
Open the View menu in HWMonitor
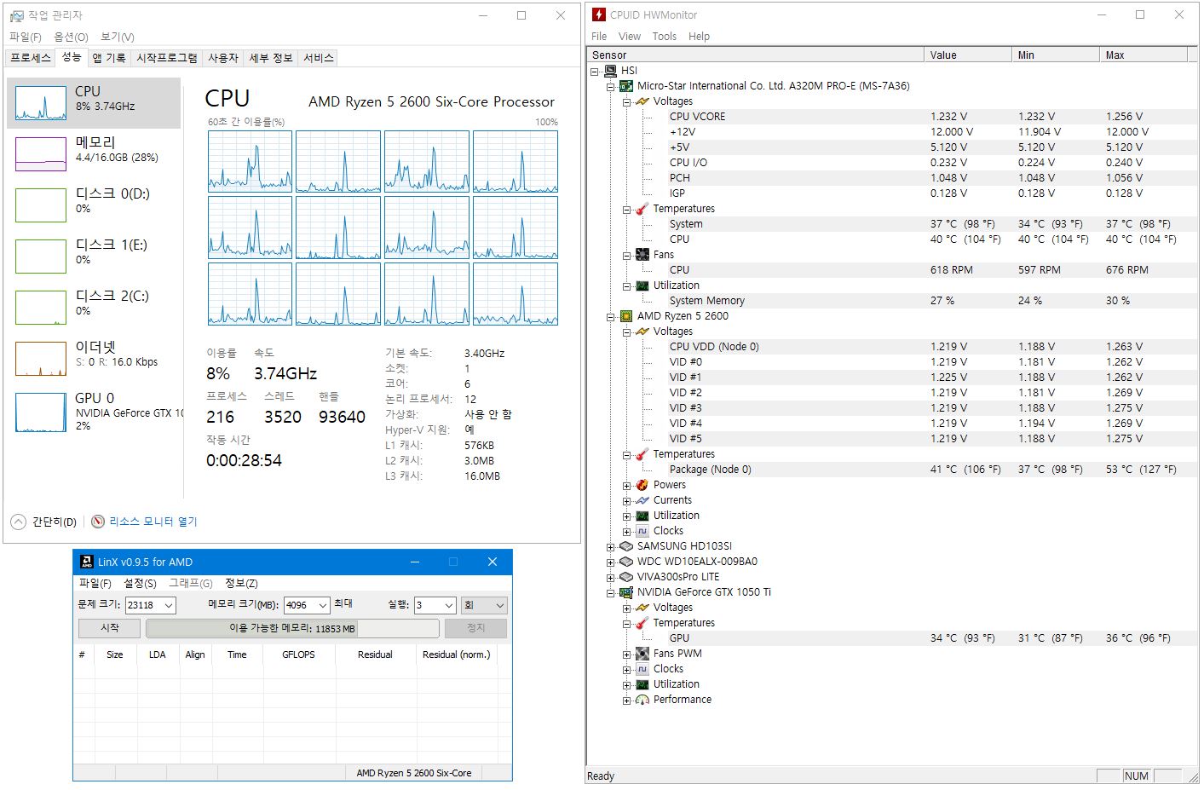point(630,37)
